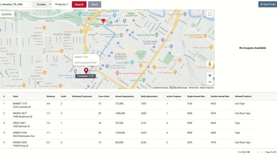The width and height of the screenshot is (277, 155).
Task: Open Keyboard shortcuts link on map
Action: pos(161,88)
